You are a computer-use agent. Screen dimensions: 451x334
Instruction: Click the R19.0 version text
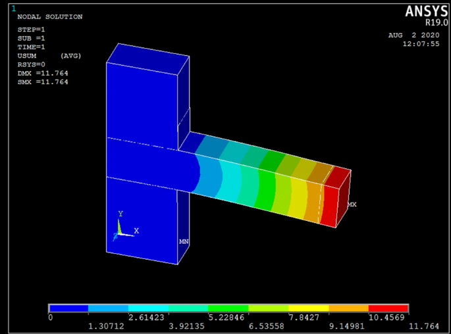pyautogui.click(x=437, y=22)
